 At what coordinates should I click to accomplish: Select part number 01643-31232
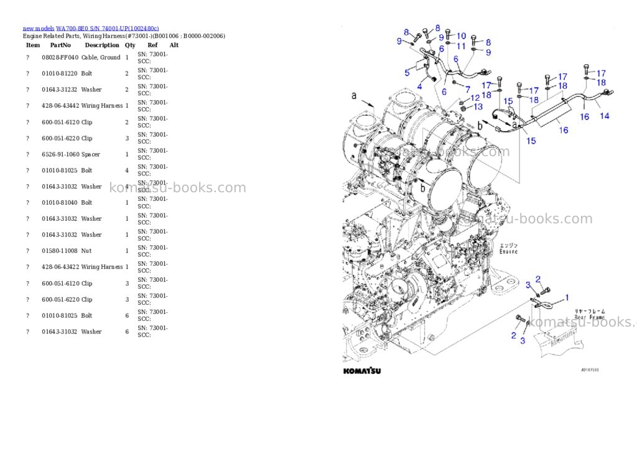[x=59, y=90]
